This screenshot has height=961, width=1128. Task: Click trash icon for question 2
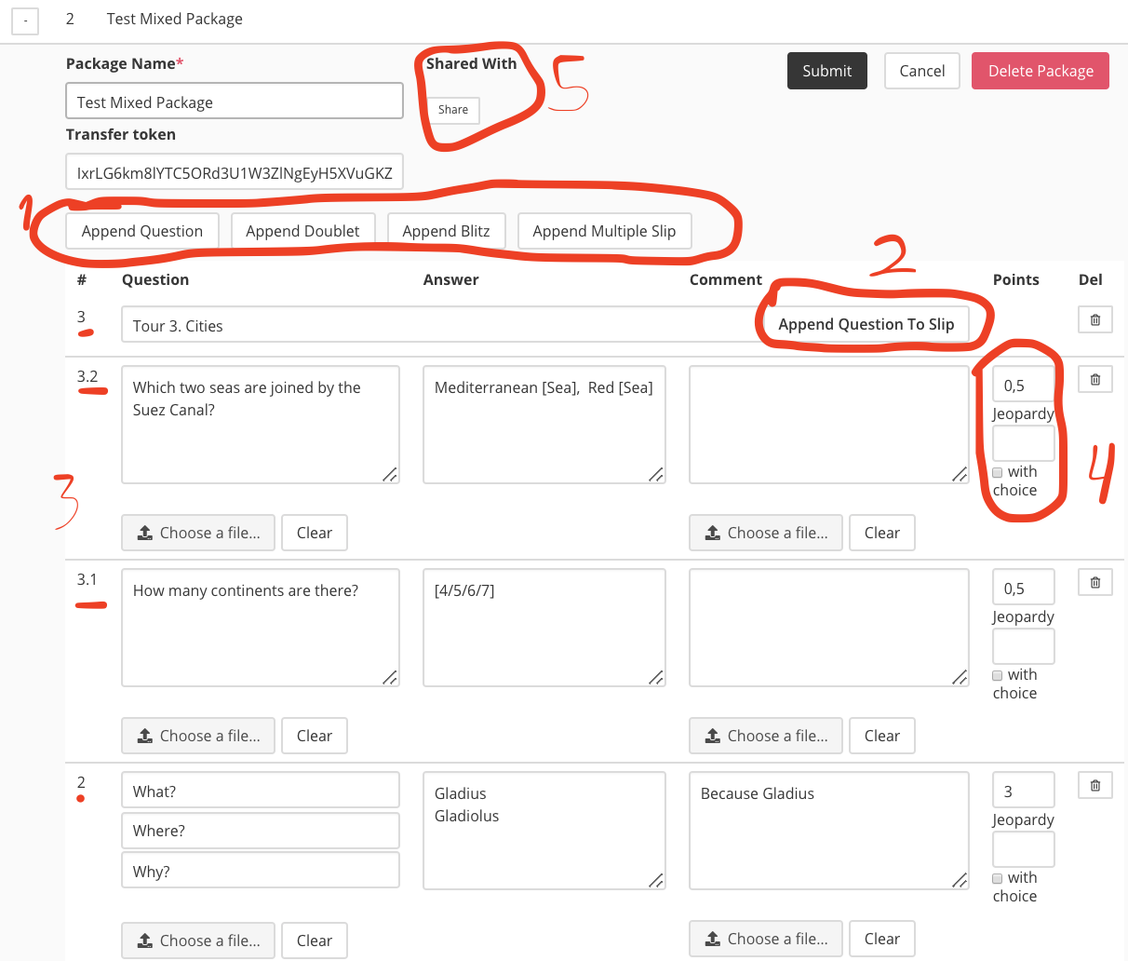point(1094,786)
